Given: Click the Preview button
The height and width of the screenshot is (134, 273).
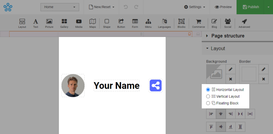Looking at the screenshot, I should (223, 7).
